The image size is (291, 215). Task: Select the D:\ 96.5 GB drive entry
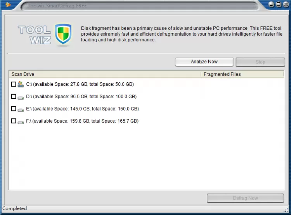coord(81,96)
